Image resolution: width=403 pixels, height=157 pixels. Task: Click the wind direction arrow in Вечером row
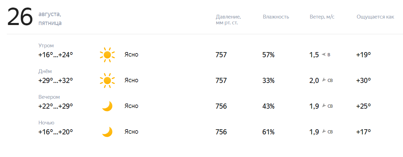coord(324,106)
